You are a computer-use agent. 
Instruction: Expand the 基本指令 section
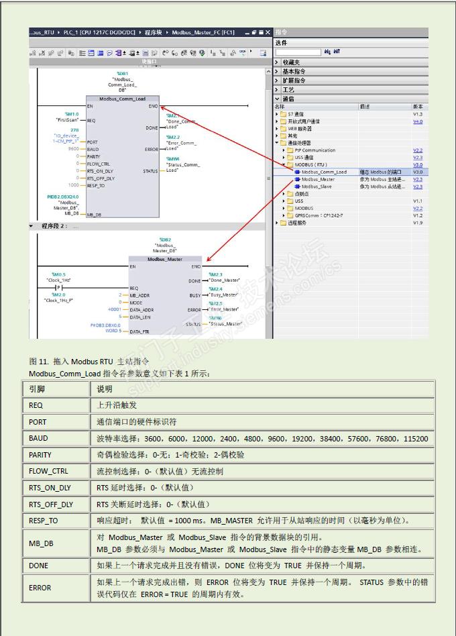277,71
